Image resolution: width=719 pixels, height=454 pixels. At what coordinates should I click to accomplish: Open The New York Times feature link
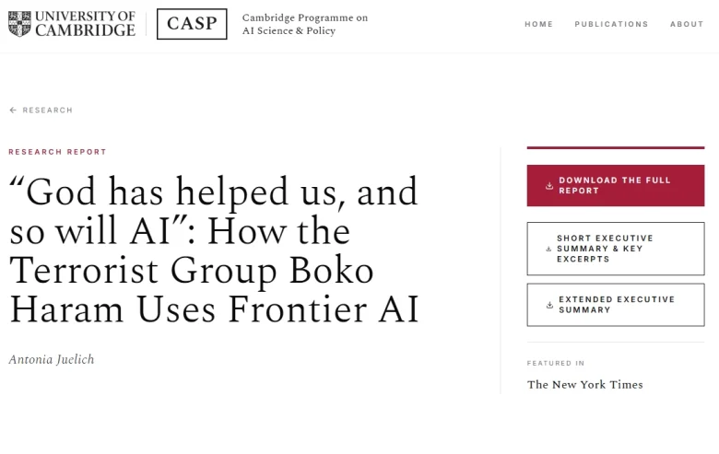pyautogui.click(x=584, y=384)
